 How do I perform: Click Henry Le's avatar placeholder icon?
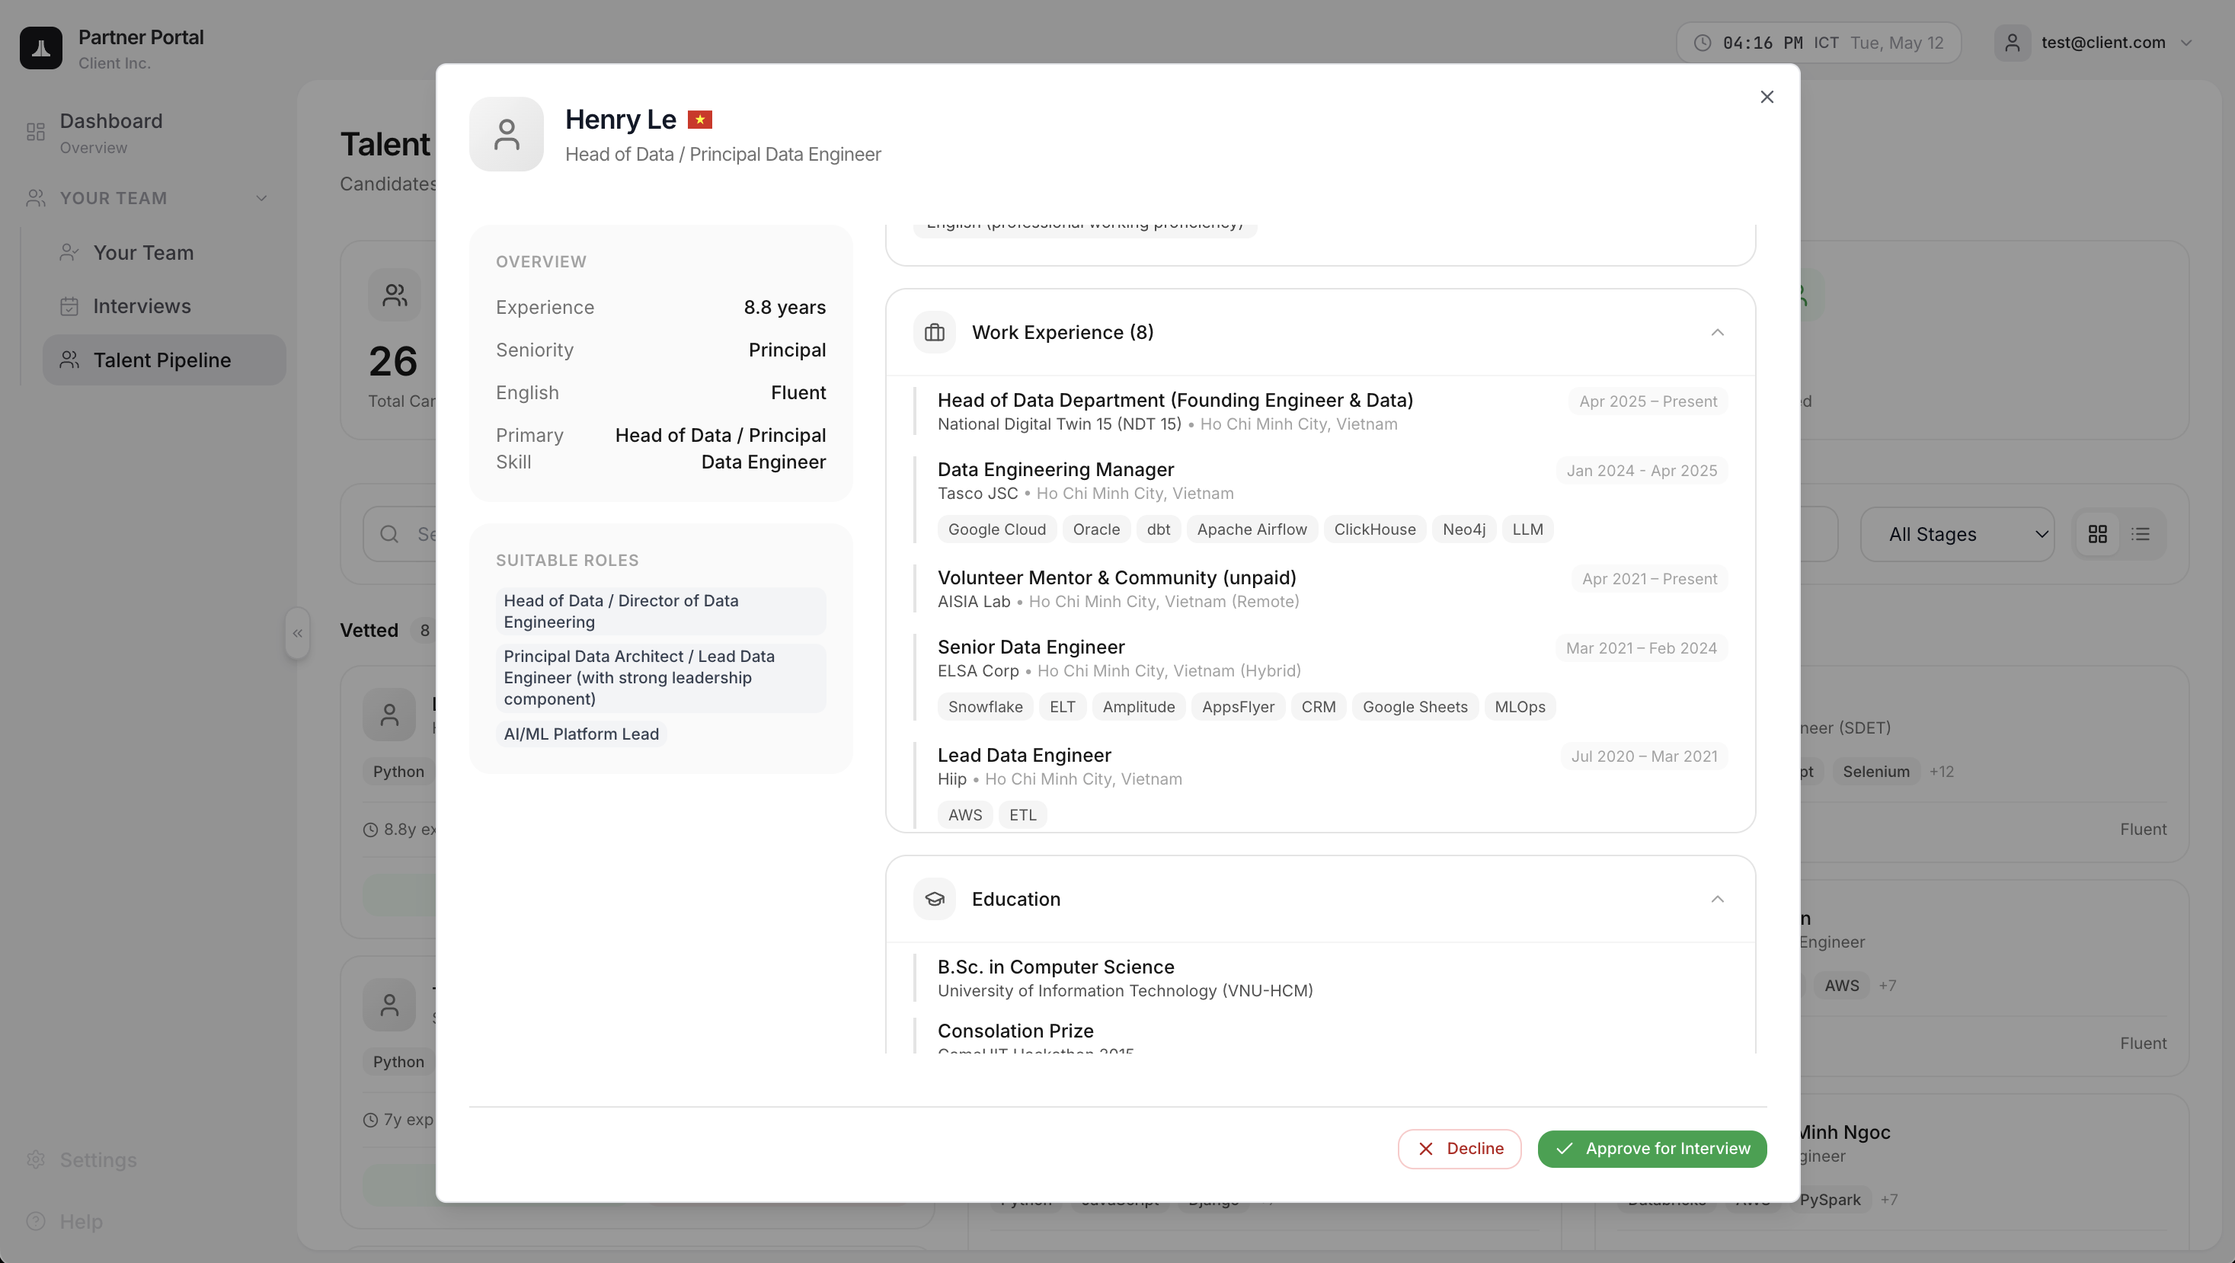coord(507,135)
